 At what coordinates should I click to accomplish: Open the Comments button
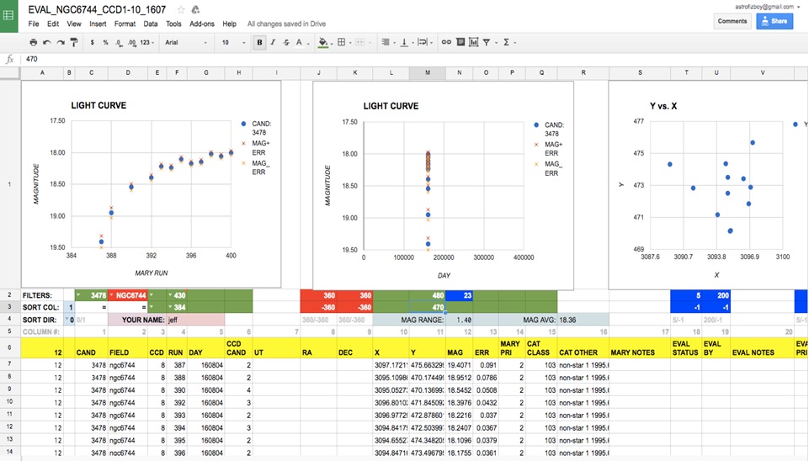(x=732, y=21)
